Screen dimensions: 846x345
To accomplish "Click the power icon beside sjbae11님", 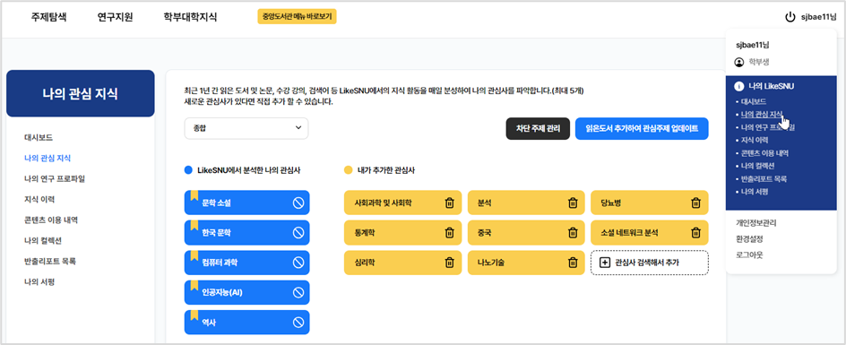I will coord(790,17).
